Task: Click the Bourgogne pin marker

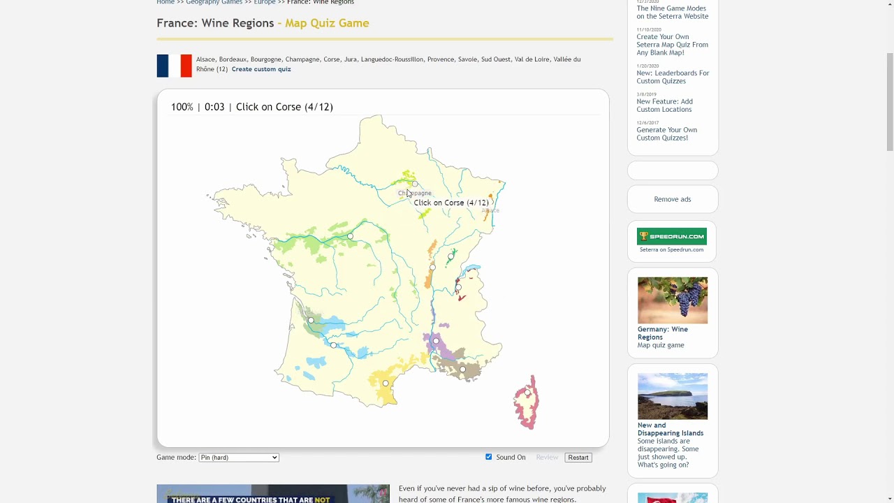Action: (432, 267)
